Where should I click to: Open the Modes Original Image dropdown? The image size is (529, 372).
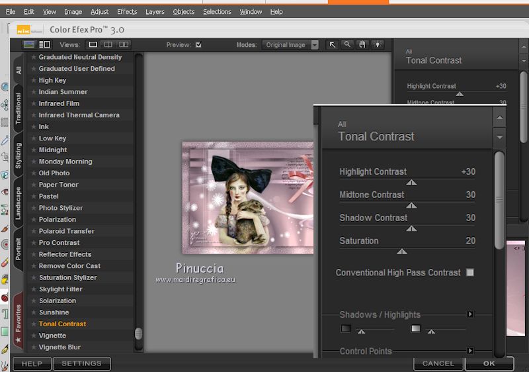point(292,45)
